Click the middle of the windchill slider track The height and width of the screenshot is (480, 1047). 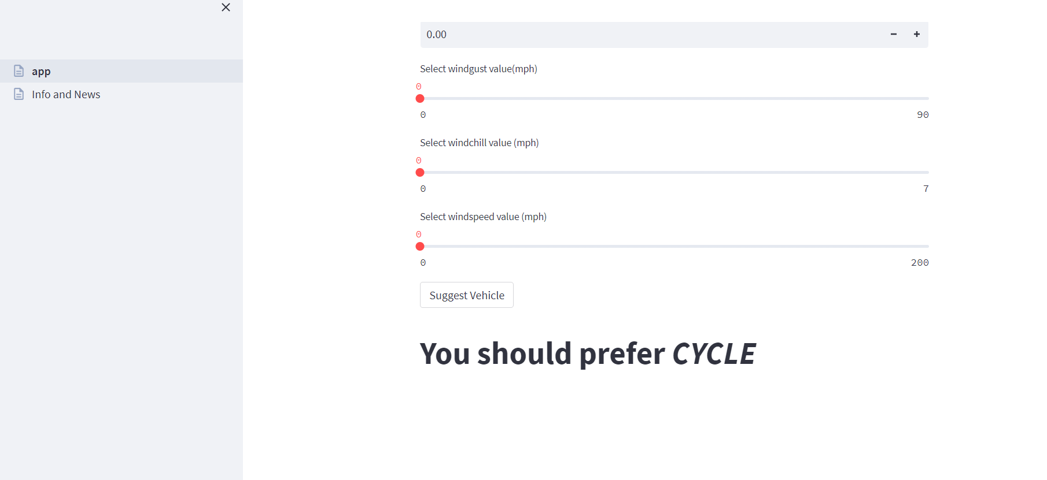pyautogui.click(x=674, y=173)
